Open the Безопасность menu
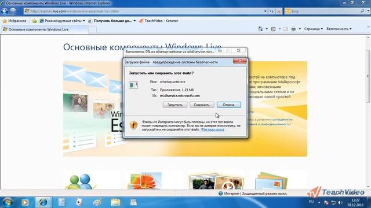This screenshot has height=208, width=371. [x=339, y=29]
